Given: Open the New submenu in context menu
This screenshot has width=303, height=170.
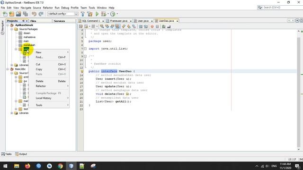Looking at the screenshot, I should [50, 52].
